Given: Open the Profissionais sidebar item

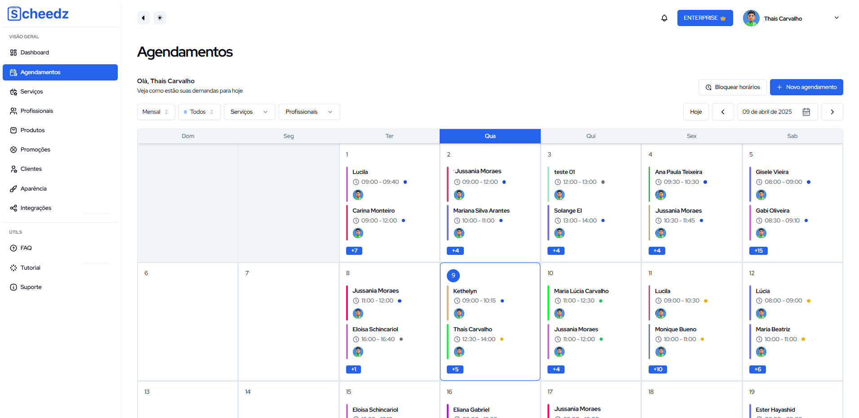Looking at the screenshot, I should 60,111.
